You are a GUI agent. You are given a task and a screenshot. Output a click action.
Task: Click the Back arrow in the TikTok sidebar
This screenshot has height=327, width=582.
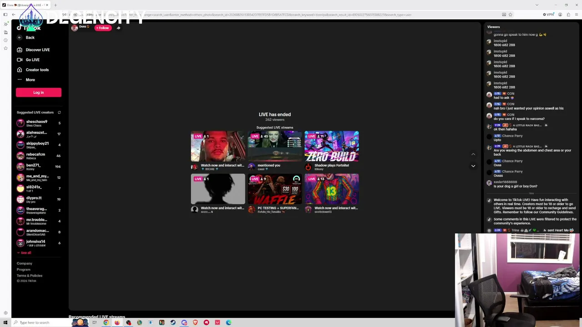tap(20, 38)
